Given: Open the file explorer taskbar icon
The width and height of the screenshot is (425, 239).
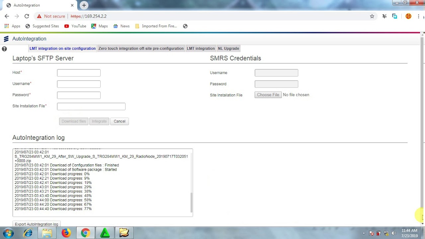Looking at the screenshot, I should click(x=47, y=233).
